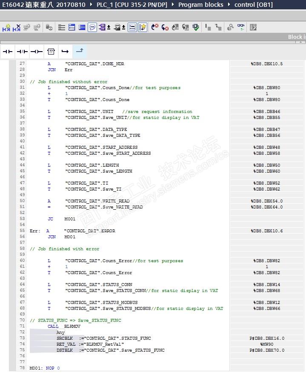306x373 pixels.
Task: Expand arrow after PLC_1 in breadcrumb
Action: click(173, 5)
